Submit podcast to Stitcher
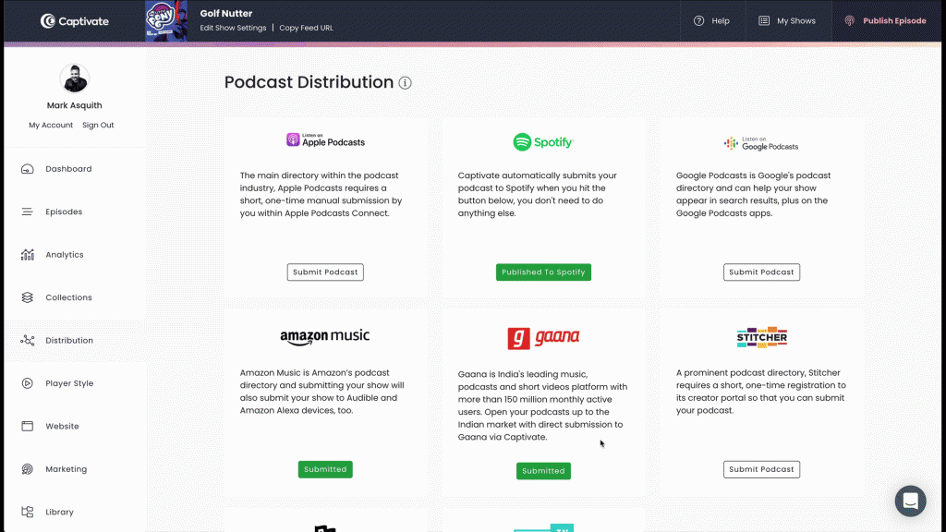This screenshot has width=946, height=532. [x=761, y=468]
